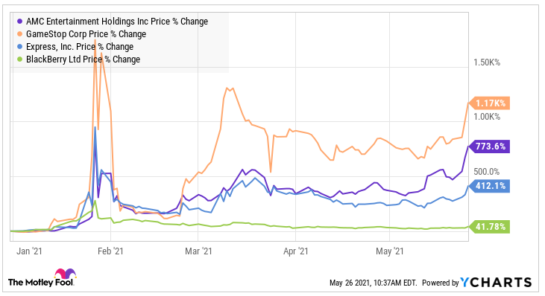The image size is (545, 296).
Task: Click the orange GameStop legend dot
Action: tap(20, 34)
